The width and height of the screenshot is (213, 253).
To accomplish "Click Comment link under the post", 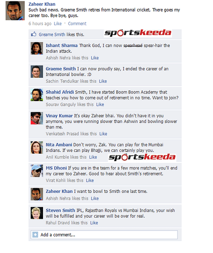I will [x=77, y=23].
